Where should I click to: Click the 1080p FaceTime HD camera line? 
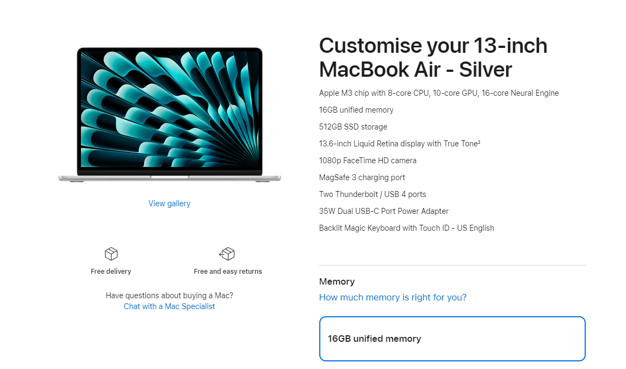[368, 161]
